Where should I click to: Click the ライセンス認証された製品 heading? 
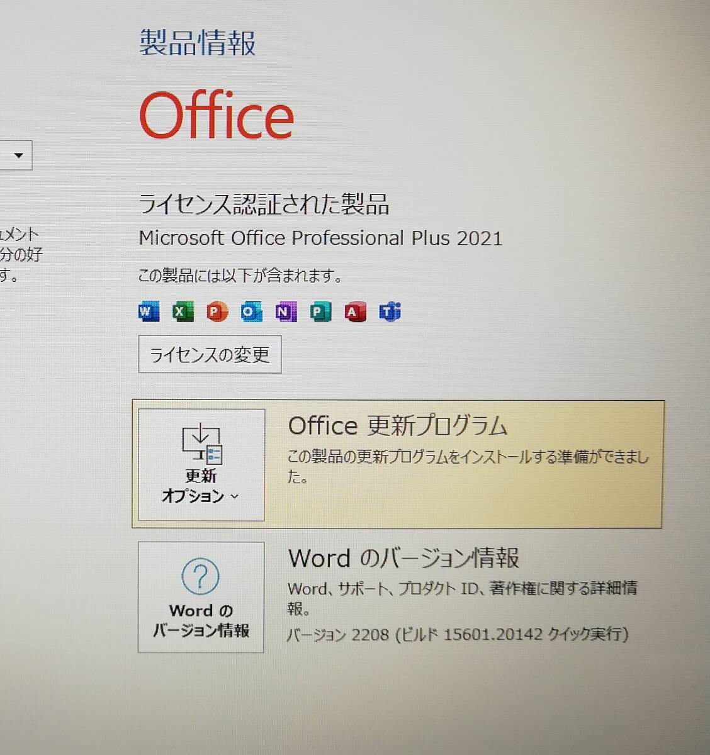click(264, 204)
